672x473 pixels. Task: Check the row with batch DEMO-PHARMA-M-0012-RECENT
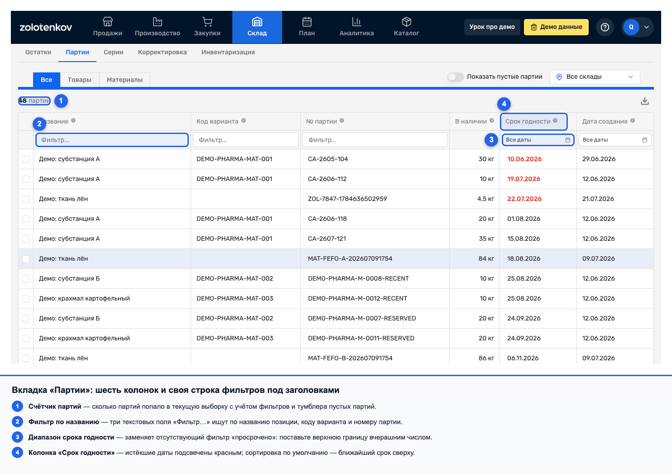(x=26, y=299)
